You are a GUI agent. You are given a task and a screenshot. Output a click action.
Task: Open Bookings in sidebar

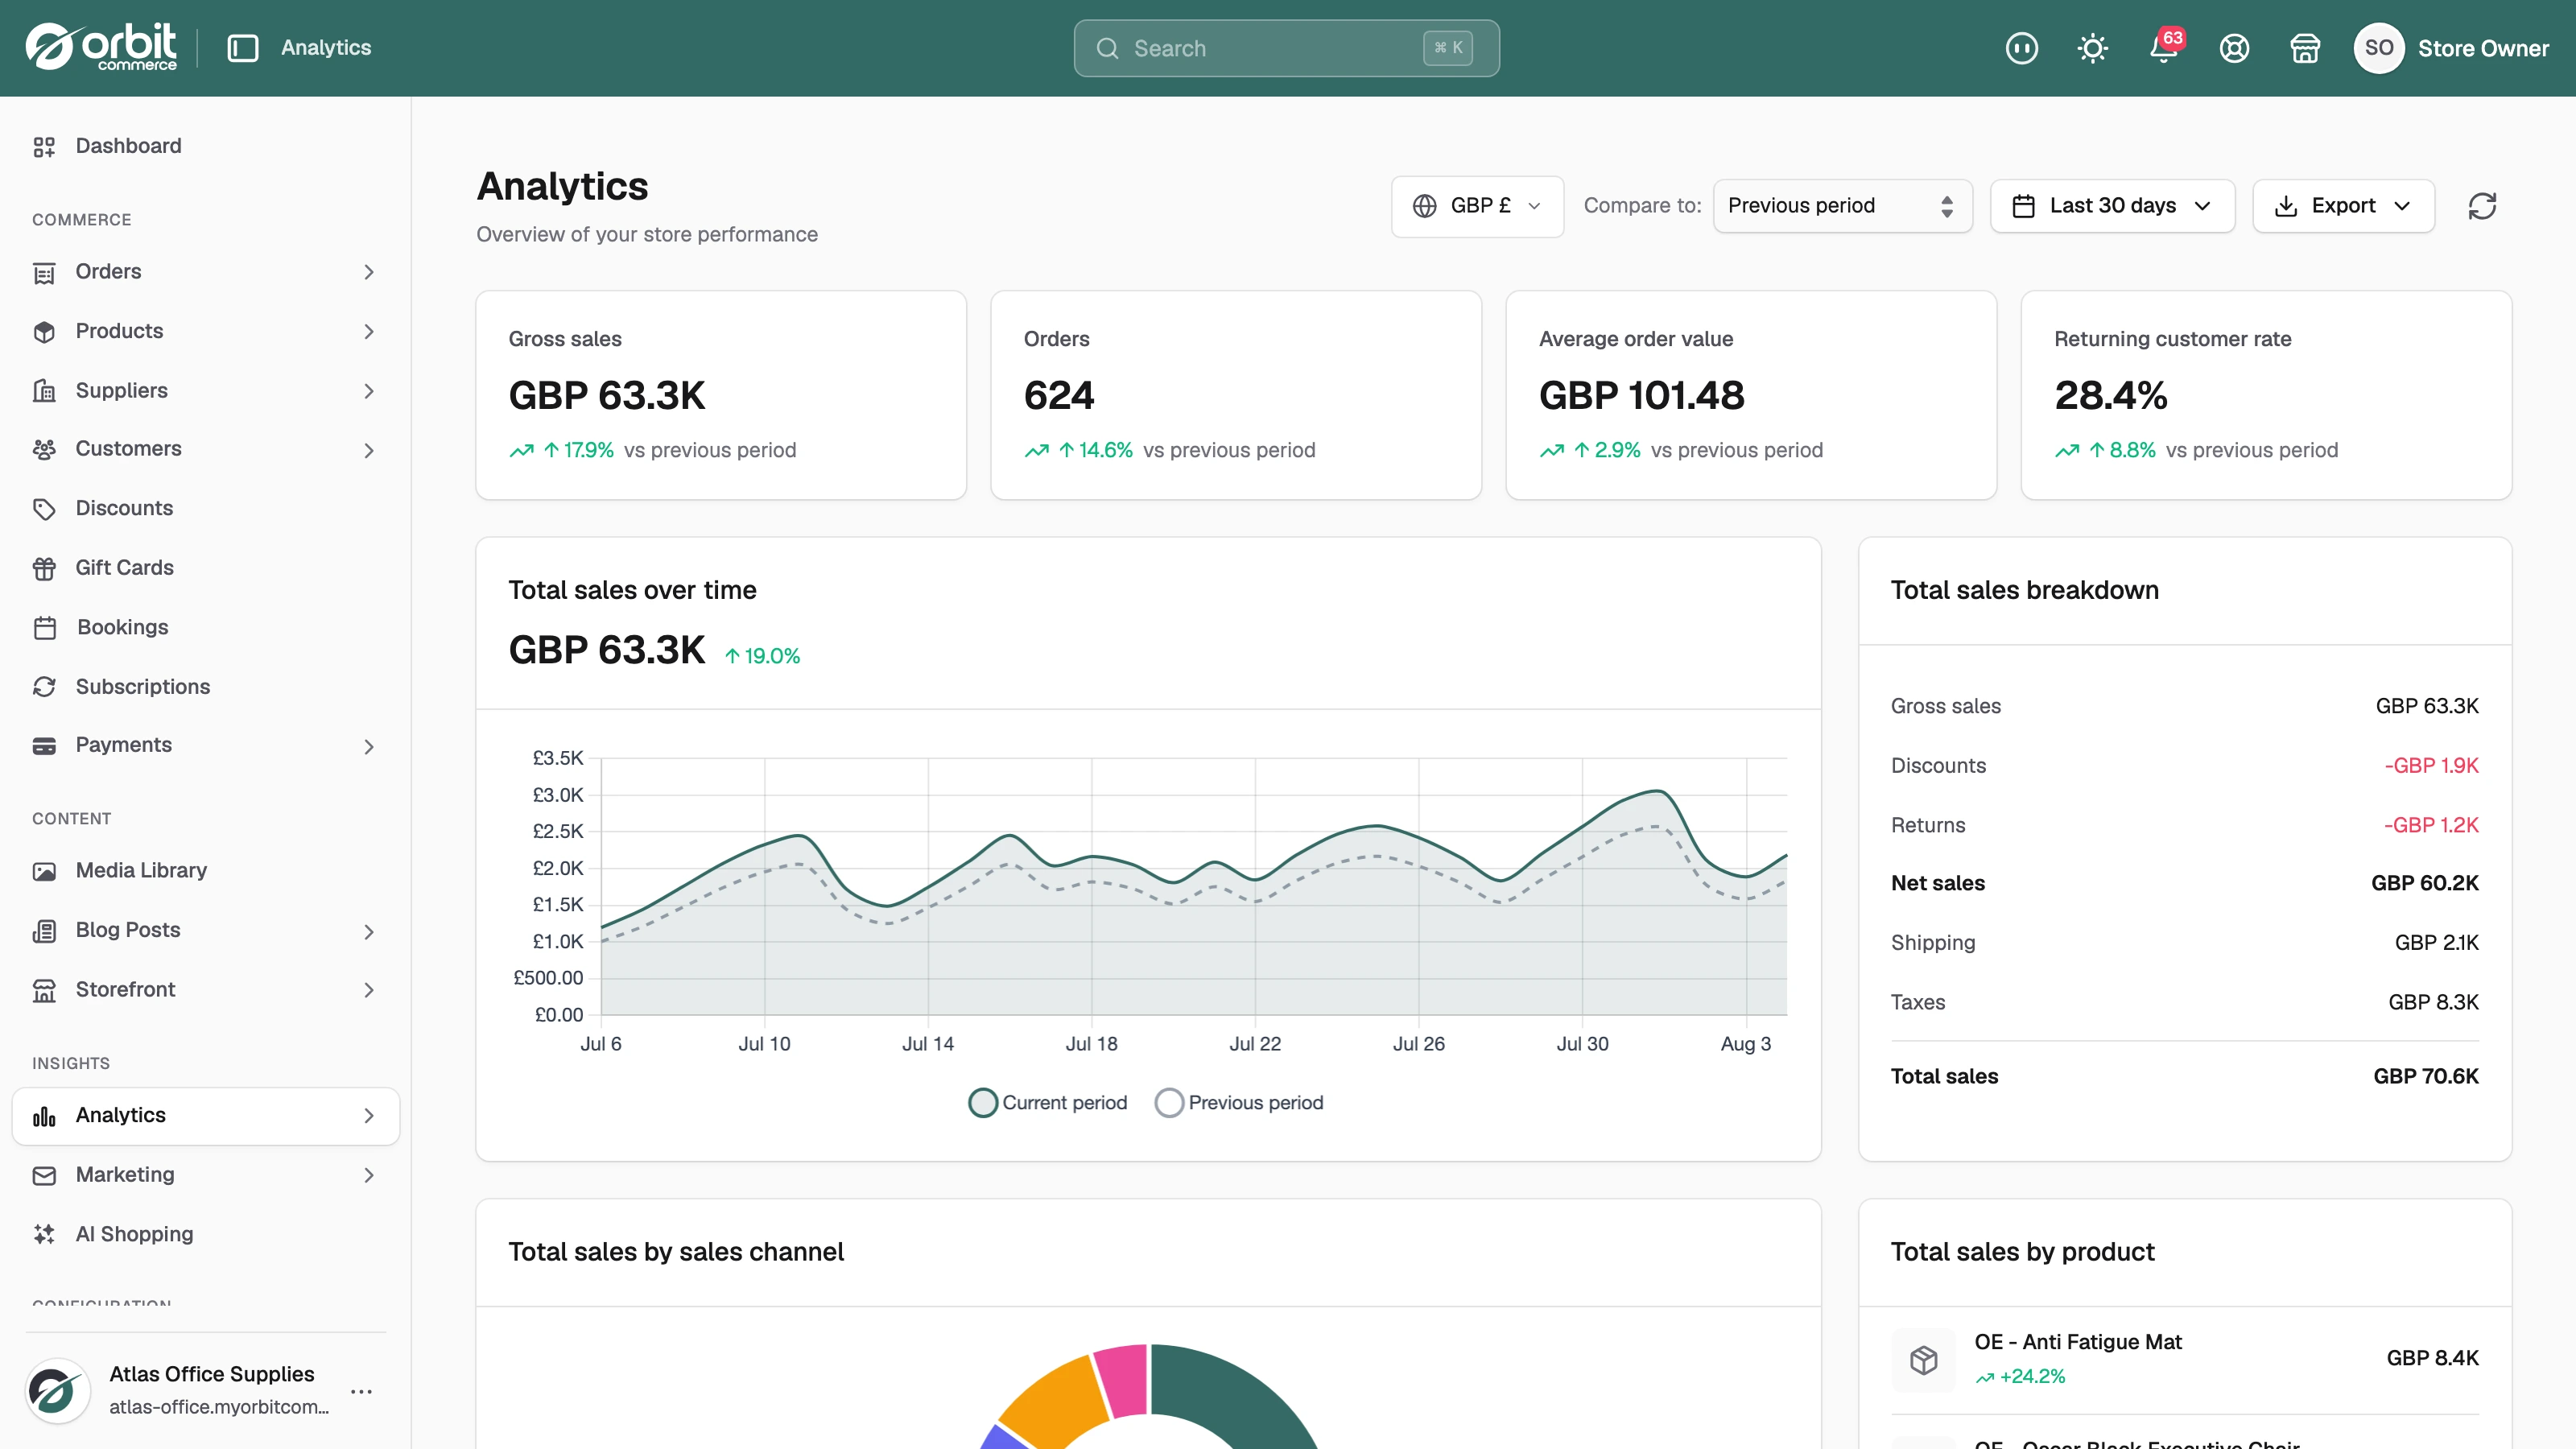206,628
